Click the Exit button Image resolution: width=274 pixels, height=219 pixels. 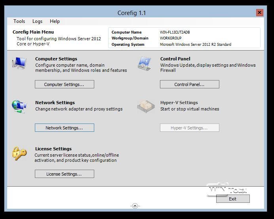pos(233,198)
